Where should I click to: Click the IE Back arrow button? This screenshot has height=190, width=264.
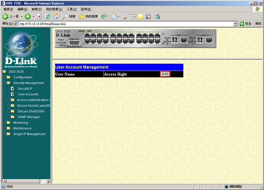(x=5, y=16)
